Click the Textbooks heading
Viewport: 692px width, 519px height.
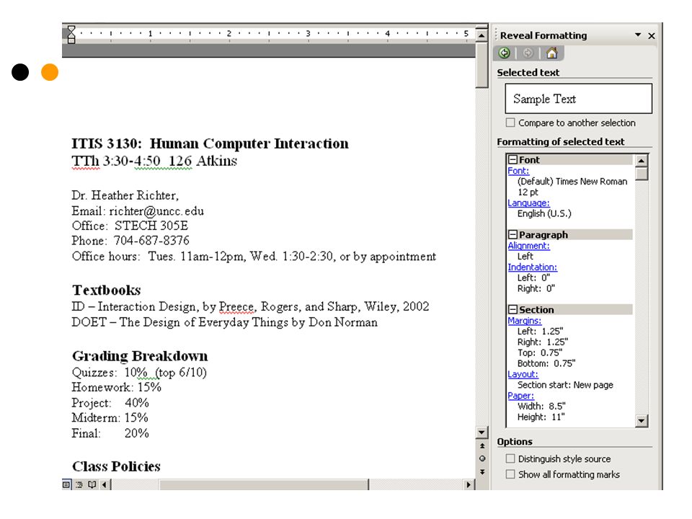107,290
